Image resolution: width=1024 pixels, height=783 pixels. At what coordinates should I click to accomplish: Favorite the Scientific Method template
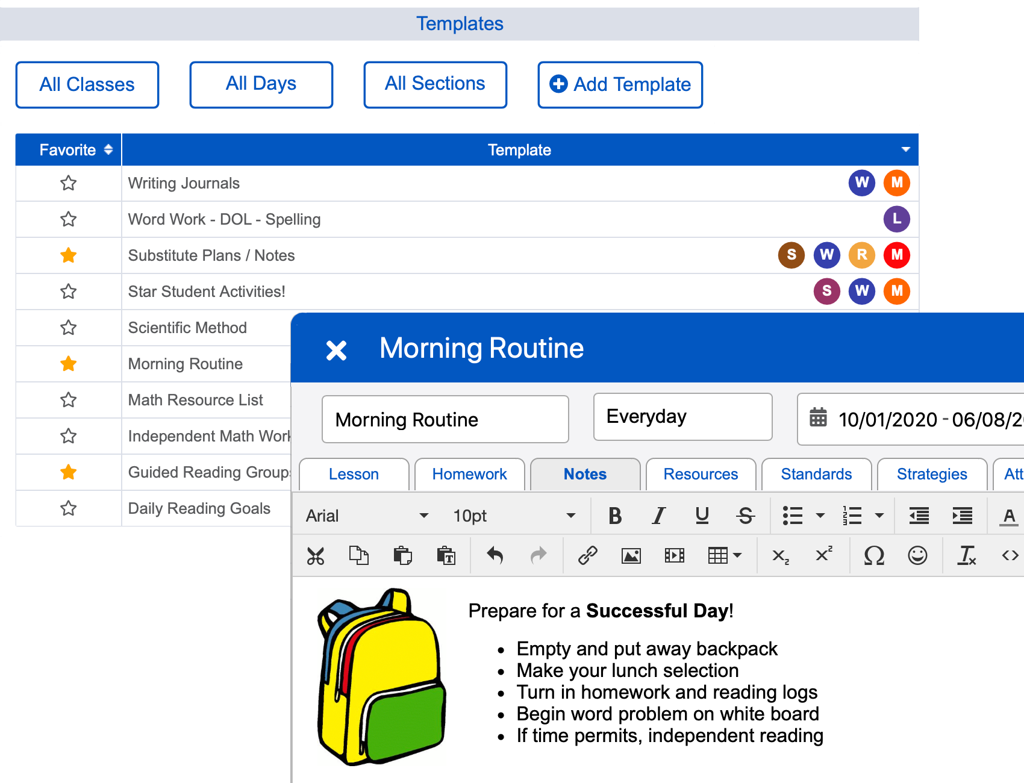[68, 328]
